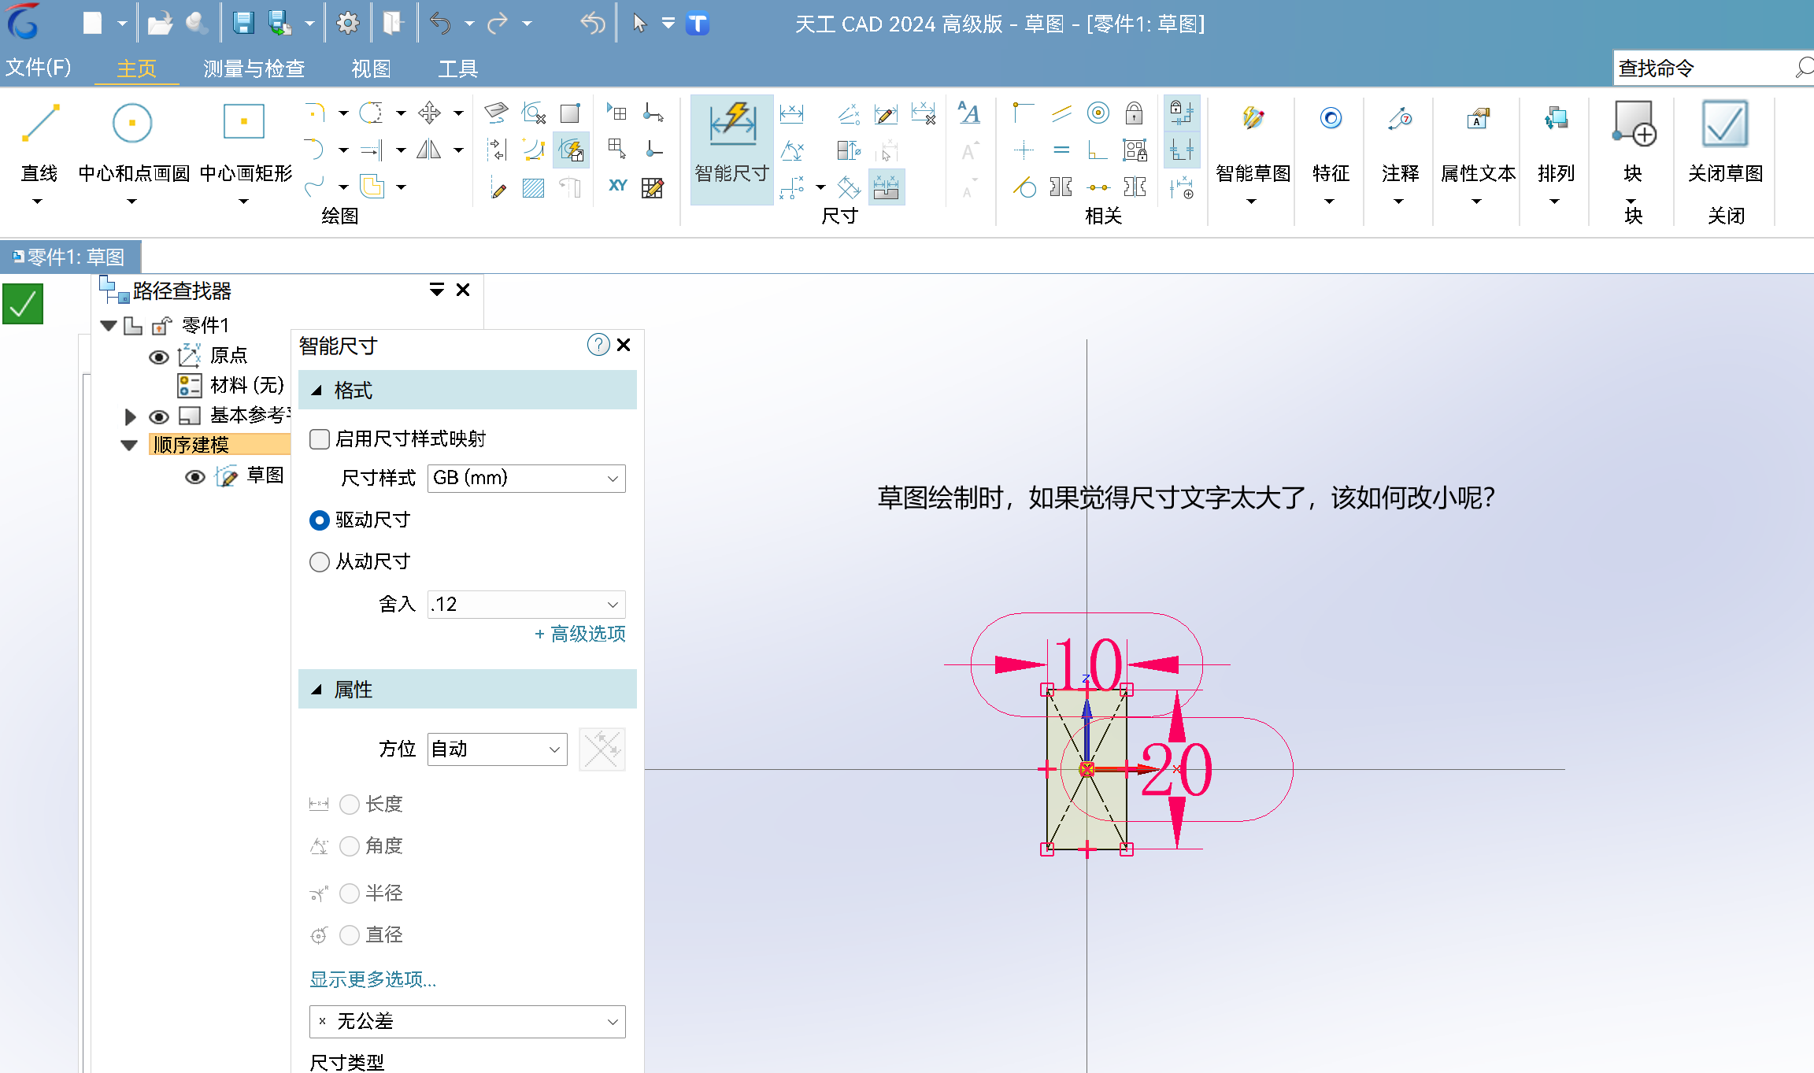Click the 10 dimension value in sketch
Image resolution: width=1814 pixels, height=1073 pixels.
coord(1087,665)
